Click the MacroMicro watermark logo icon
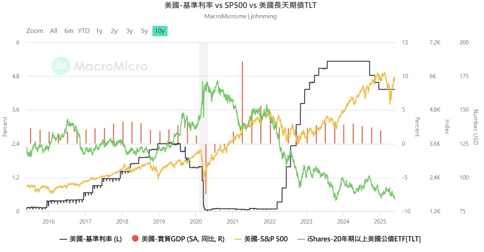 click(x=61, y=66)
